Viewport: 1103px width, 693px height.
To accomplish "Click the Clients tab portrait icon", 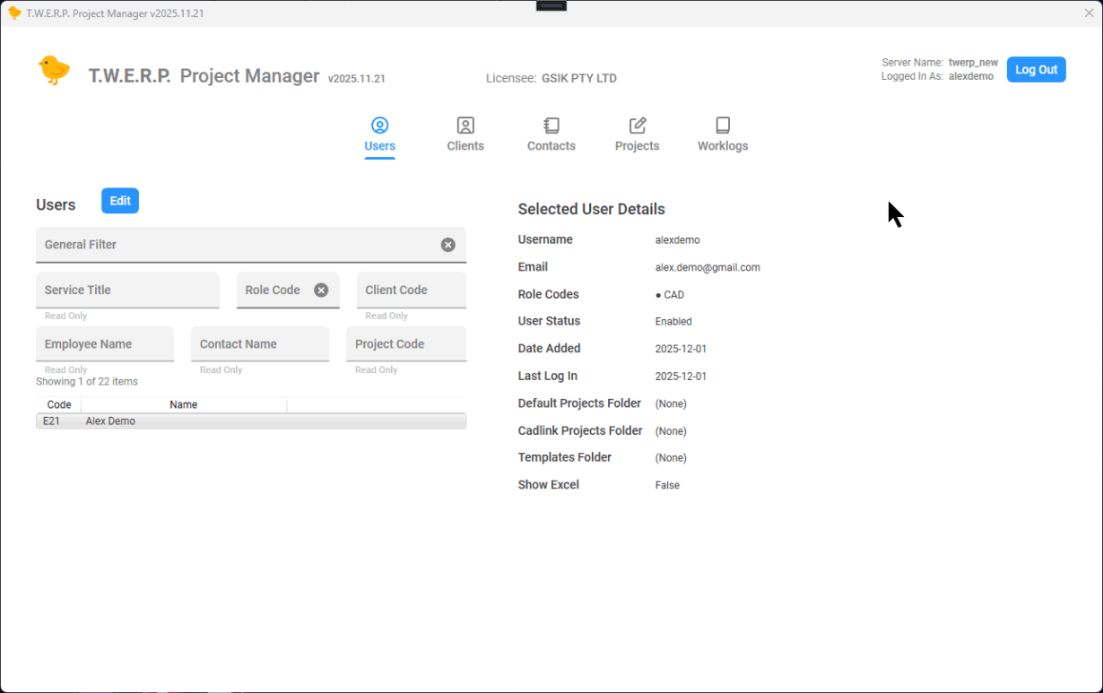I will pyautogui.click(x=465, y=126).
